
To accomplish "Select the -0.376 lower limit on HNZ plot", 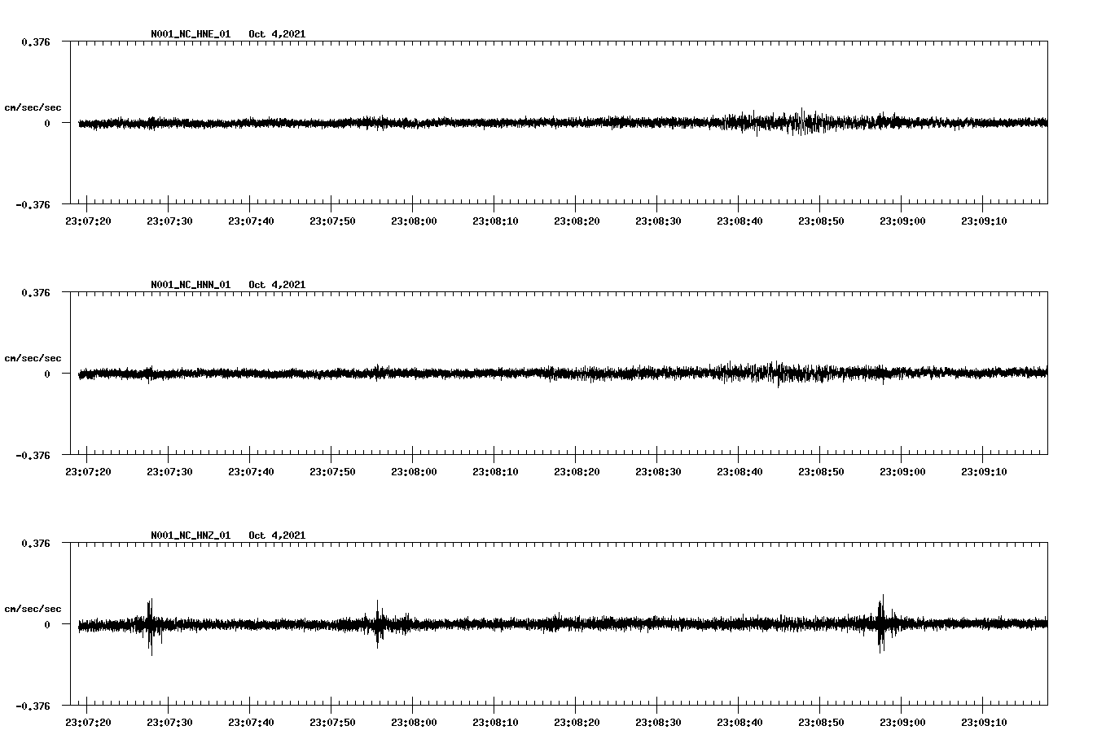I will pyautogui.click(x=33, y=706).
